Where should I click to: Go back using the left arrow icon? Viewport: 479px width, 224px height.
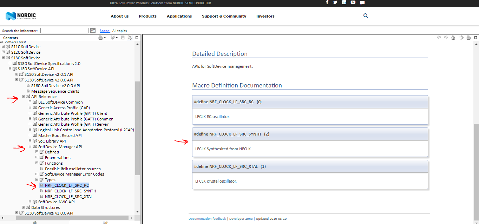tap(439, 38)
